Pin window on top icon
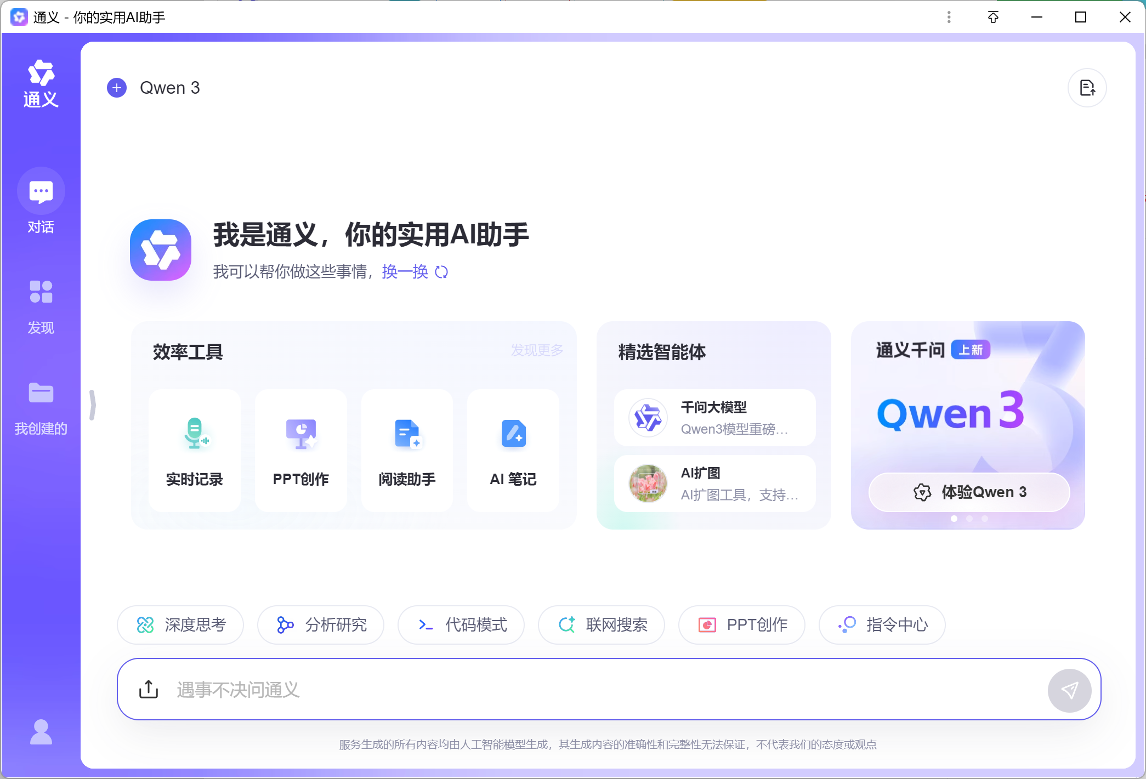 pos(993,17)
